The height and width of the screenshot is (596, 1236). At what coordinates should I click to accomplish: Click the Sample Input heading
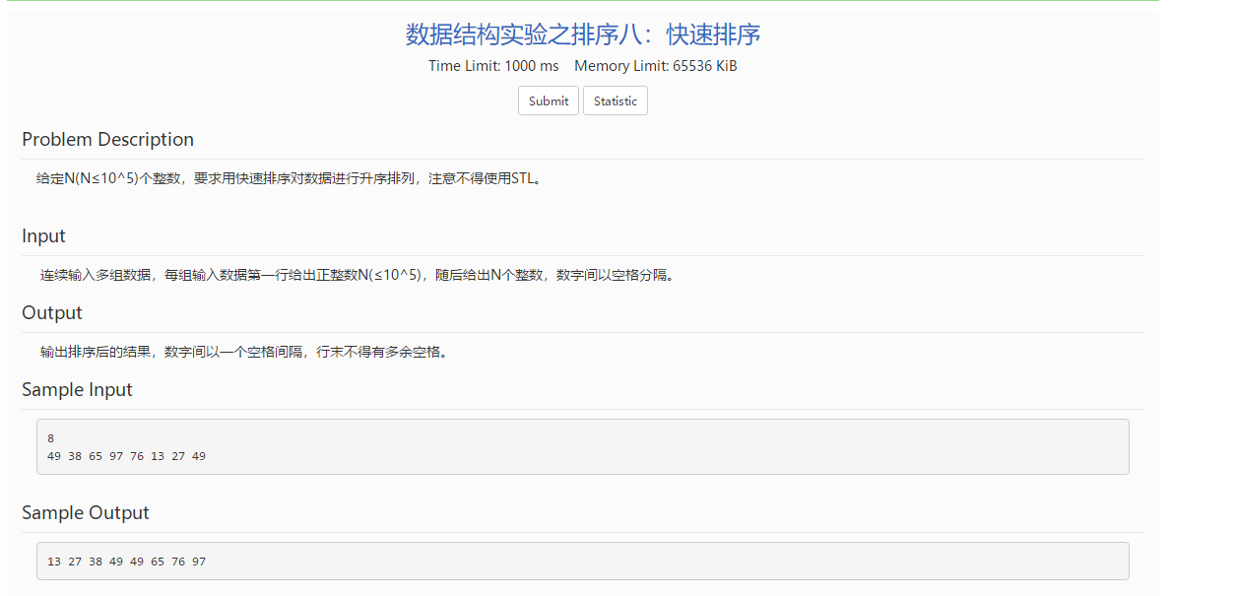click(77, 389)
